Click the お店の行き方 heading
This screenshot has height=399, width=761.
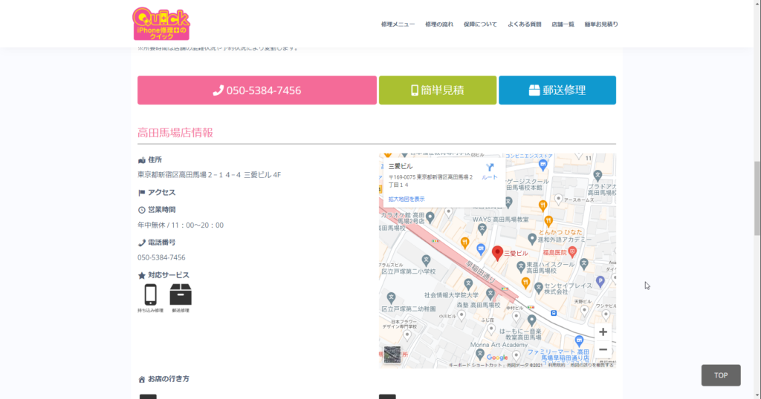169,379
